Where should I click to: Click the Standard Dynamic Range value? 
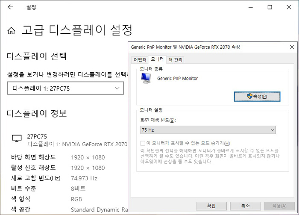tap(99, 210)
